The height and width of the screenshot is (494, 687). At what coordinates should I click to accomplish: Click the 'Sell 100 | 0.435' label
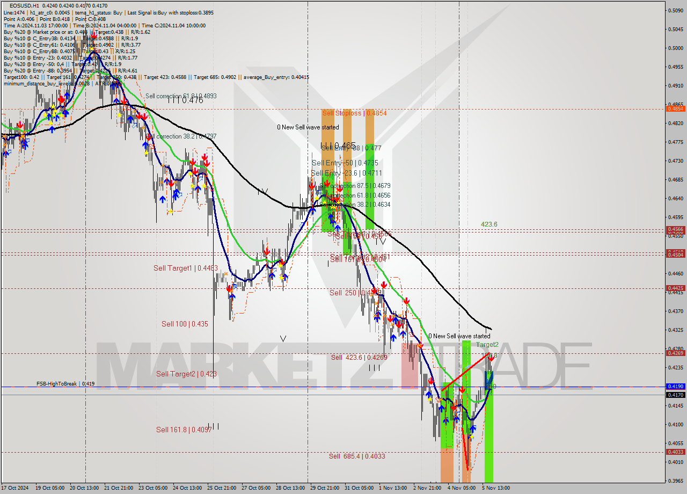pos(185,324)
